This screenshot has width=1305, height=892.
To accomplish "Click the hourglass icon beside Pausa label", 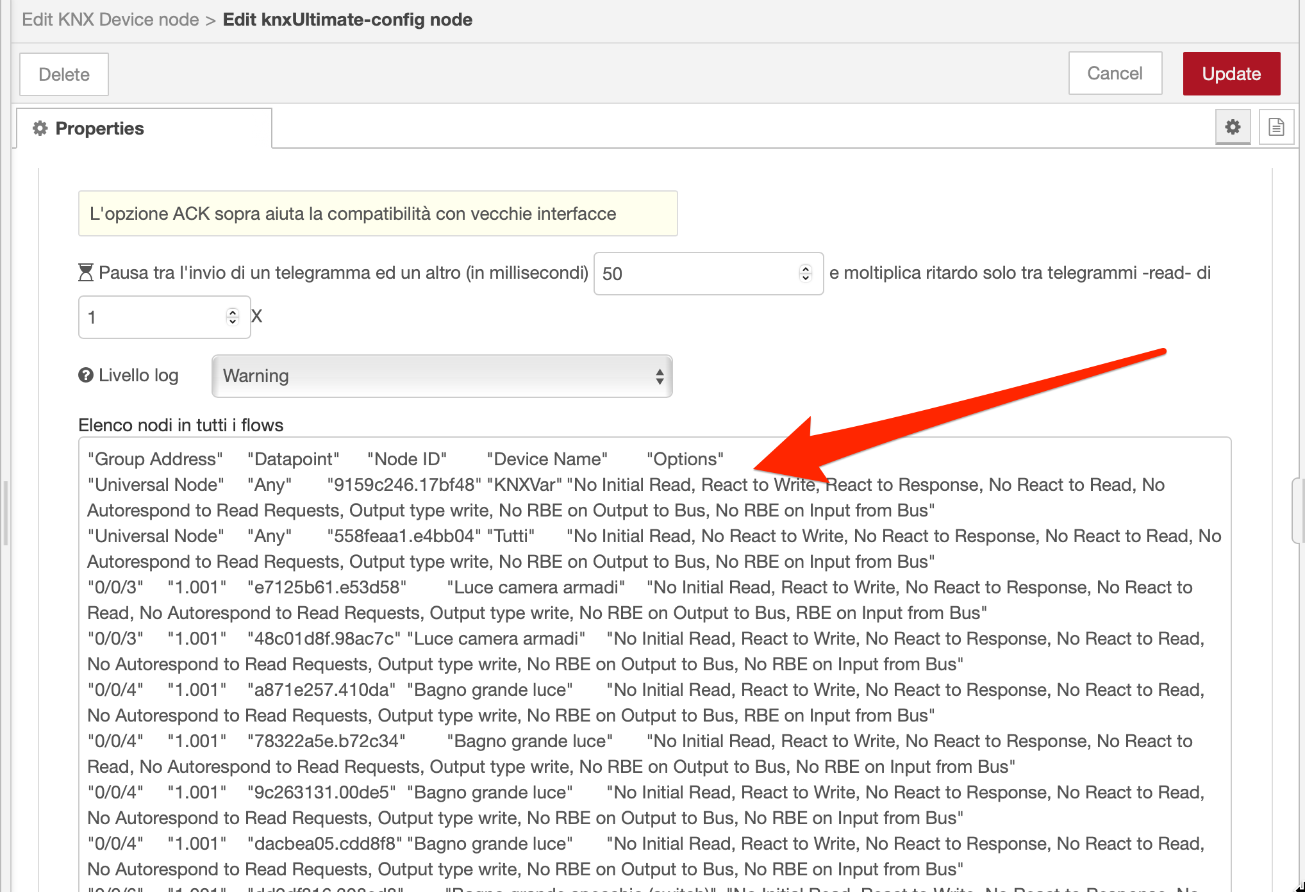I will coord(86,273).
